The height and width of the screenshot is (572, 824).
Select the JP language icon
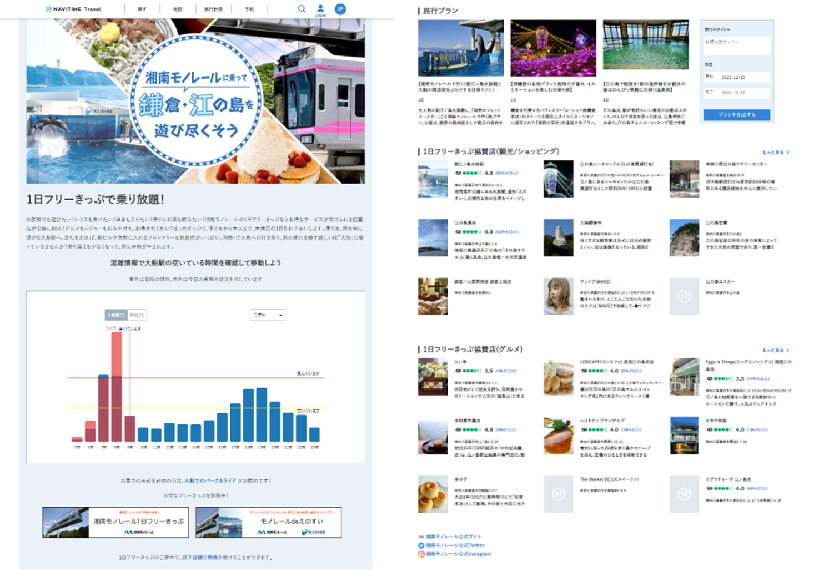340,8
